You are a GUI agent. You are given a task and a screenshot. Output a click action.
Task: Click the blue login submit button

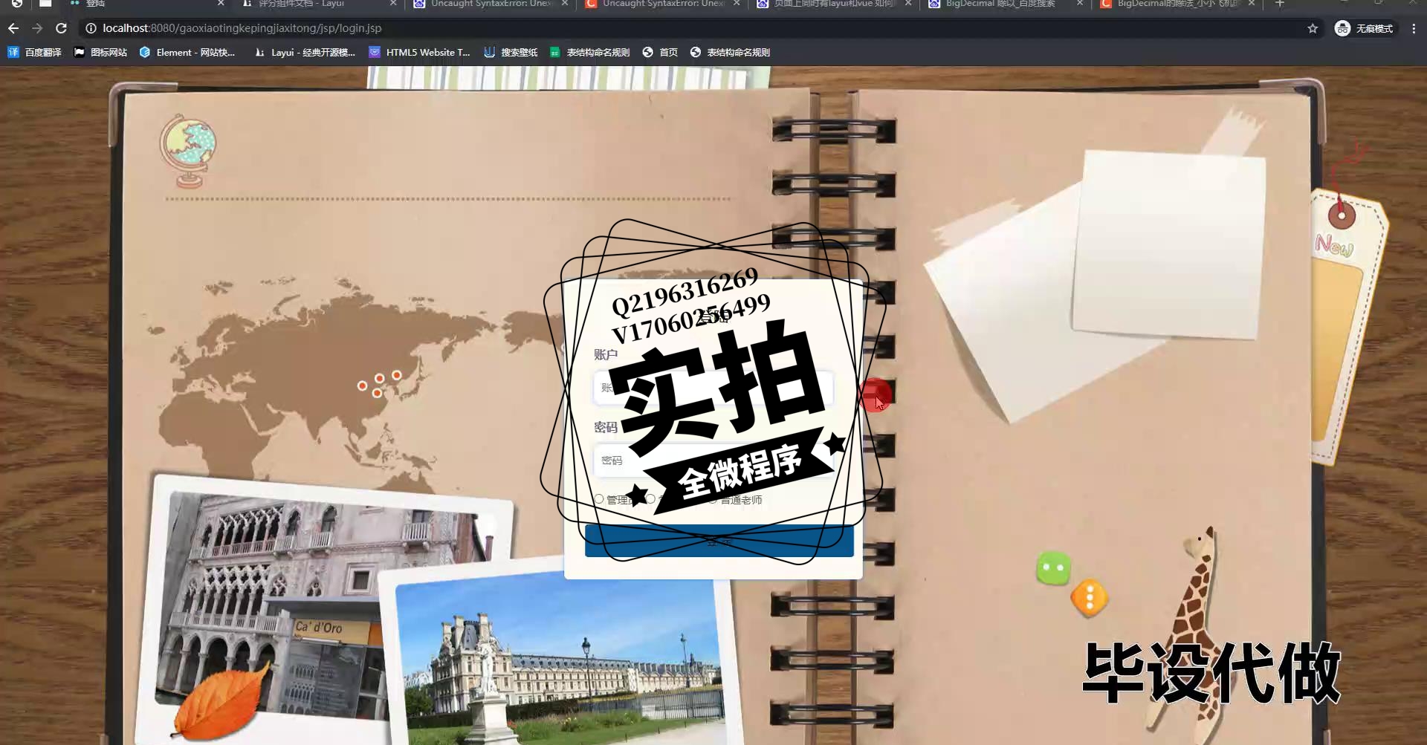coord(719,541)
